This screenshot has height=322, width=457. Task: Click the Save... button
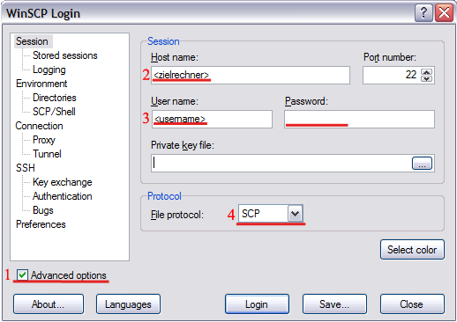click(x=334, y=304)
